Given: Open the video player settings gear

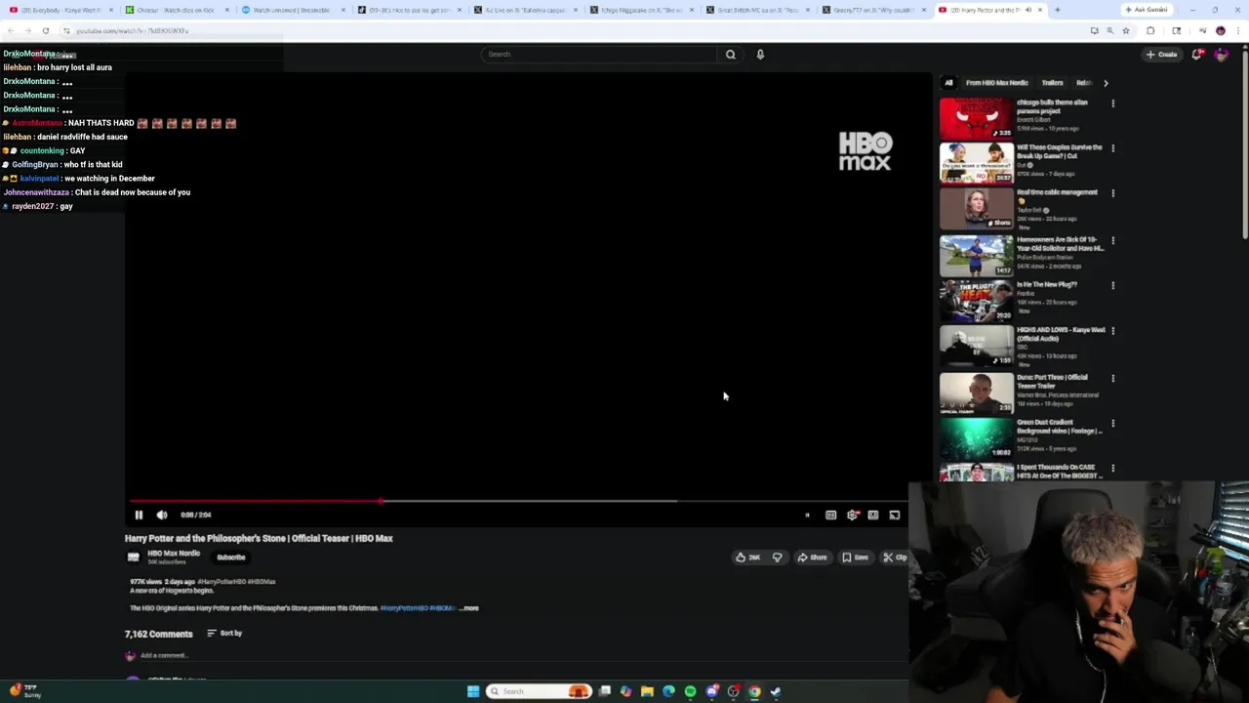Looking at the screenshot, I should click(x=852, y=515).
